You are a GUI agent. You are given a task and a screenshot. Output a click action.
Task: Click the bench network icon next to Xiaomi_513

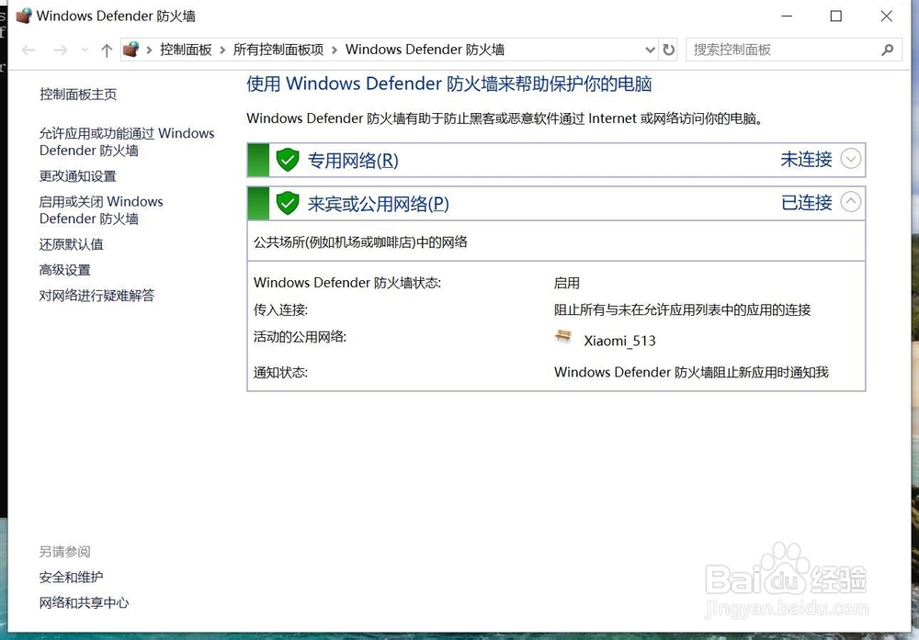pyautogui.click(x=562, y=337)
